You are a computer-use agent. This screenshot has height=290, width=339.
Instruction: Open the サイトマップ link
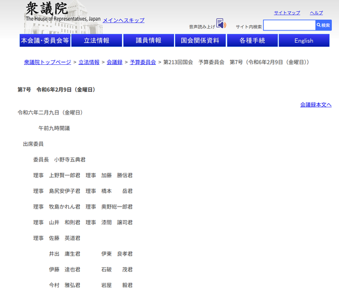(287, 13)
